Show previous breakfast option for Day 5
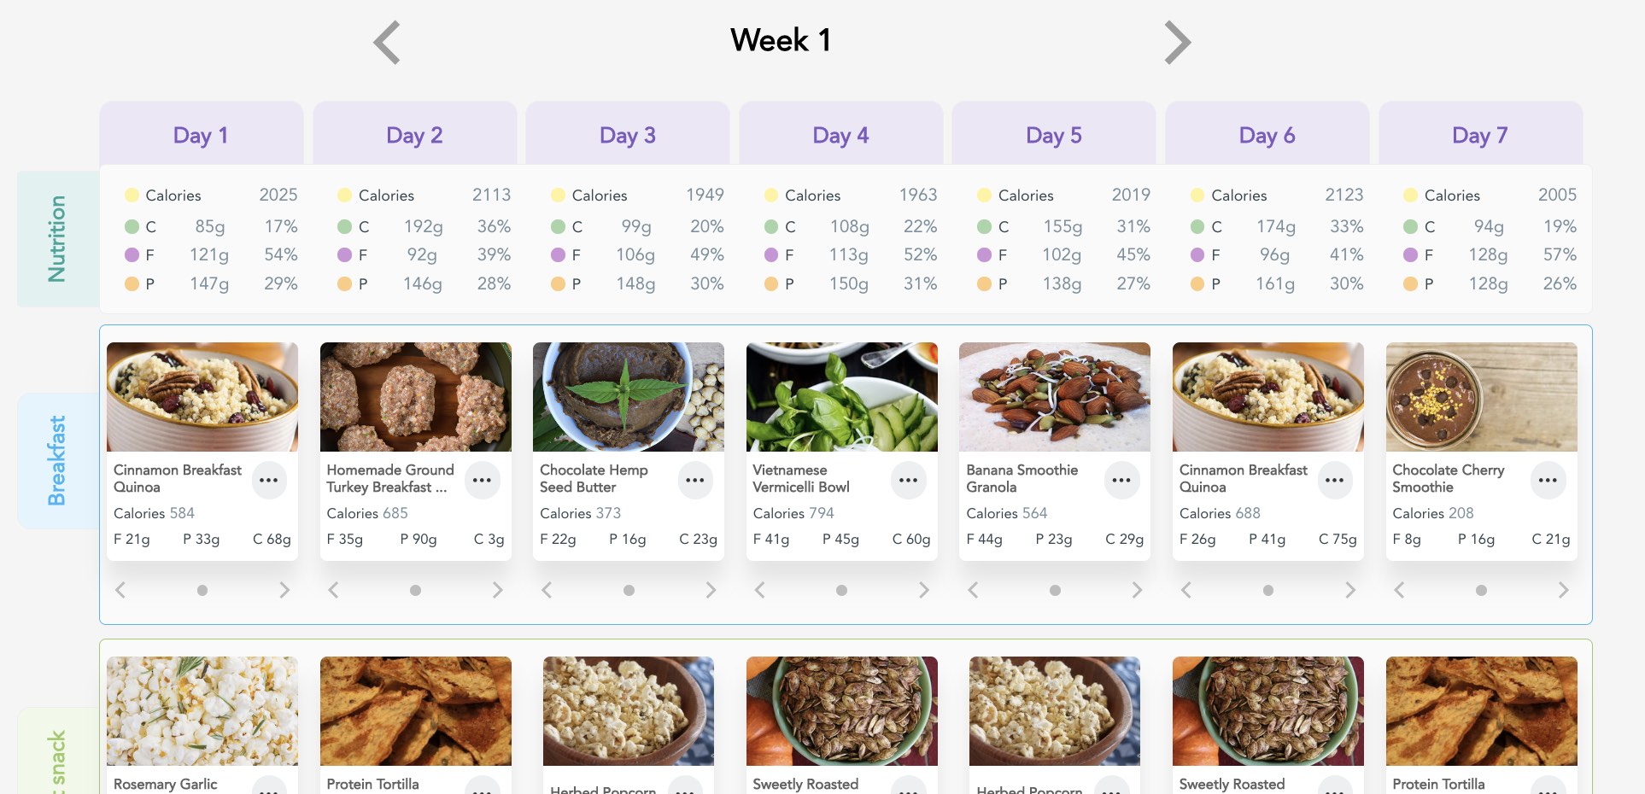Image resolution: width=1645 pixels, height=794 pixels. pos(973,589)
